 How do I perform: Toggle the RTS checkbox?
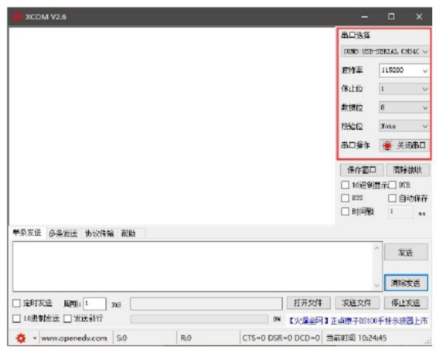345,198
